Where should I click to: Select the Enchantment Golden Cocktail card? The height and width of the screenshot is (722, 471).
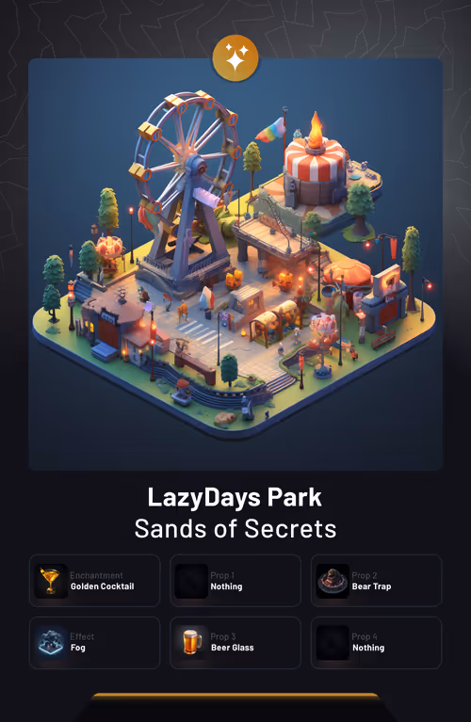coord(95,581)
